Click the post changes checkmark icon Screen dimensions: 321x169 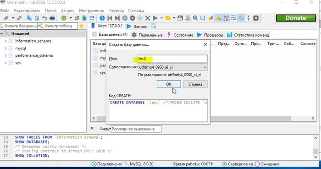[140, 18]
